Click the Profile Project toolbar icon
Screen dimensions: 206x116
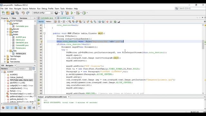pyautogui.click(x=84, y=13)
